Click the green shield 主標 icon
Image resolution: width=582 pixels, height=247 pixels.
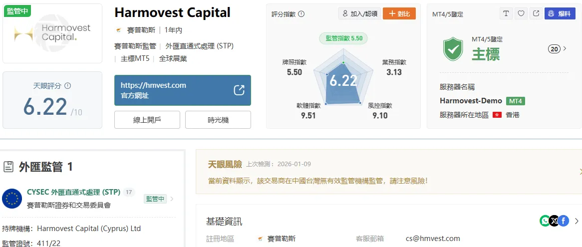(x=453, y=49)
